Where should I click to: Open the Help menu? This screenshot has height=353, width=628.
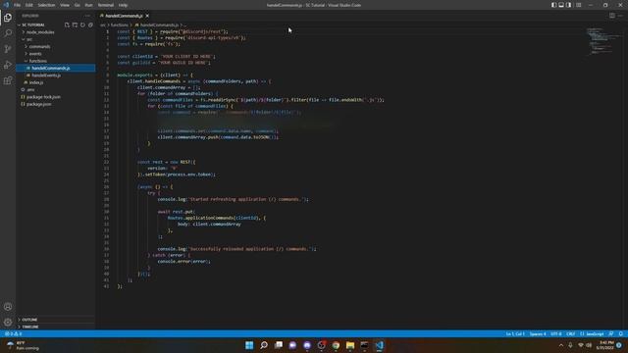pos(123,5)
